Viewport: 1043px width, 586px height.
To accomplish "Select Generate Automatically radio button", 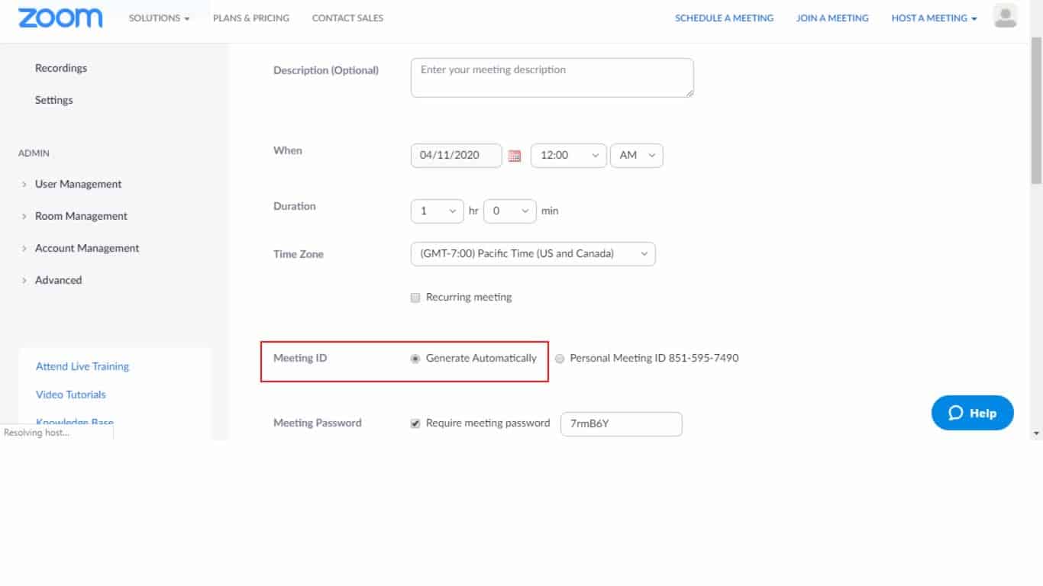I will [x=415, y=359].
